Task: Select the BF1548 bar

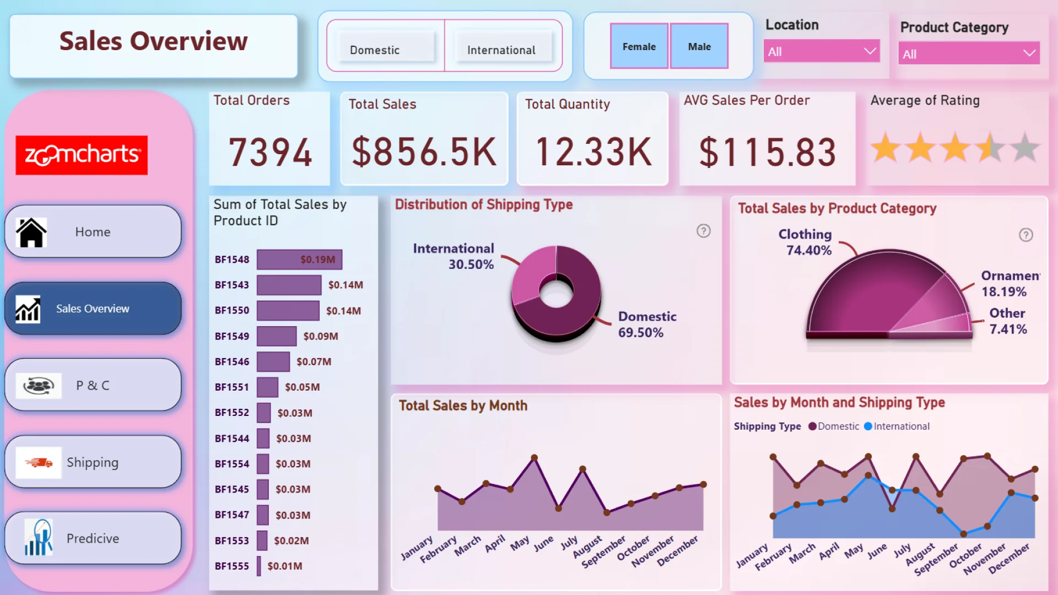Action: point(299,259)
